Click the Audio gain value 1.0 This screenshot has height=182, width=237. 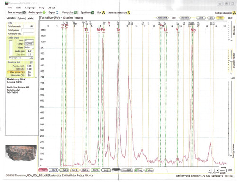tap(29, 51)
